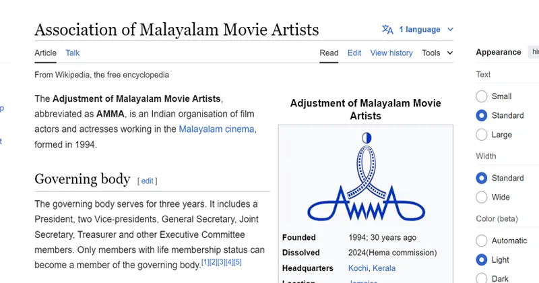Viewport: 539px width, 283px height.
Task: Open the Edit tab
Action: click(354, 53)
